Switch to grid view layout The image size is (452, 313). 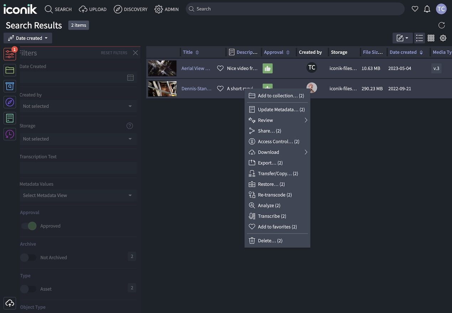click(431, 38)
